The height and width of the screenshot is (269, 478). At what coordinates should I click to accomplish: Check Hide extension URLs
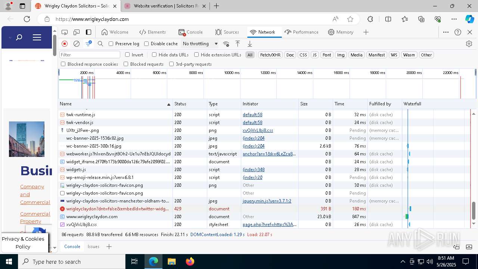196,55
